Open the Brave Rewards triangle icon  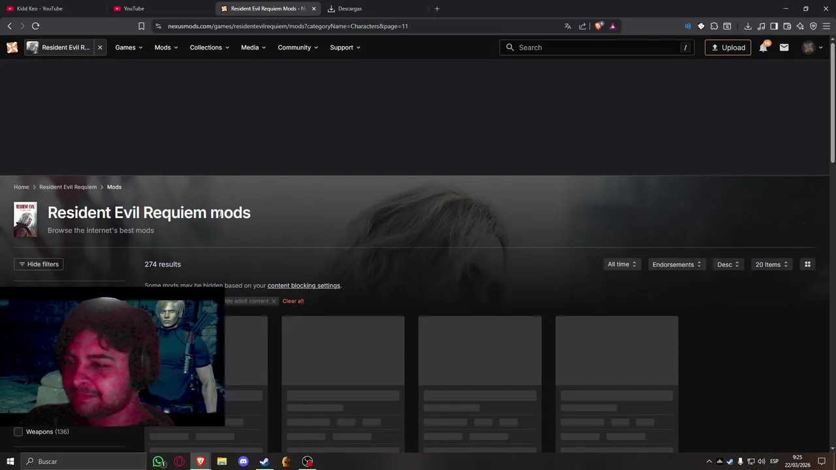613,26
